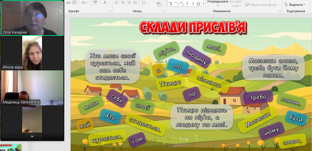Viewport: 312px width, 151px height.
Task: Expand columns dropdown arrow
Action: [148, 2]
